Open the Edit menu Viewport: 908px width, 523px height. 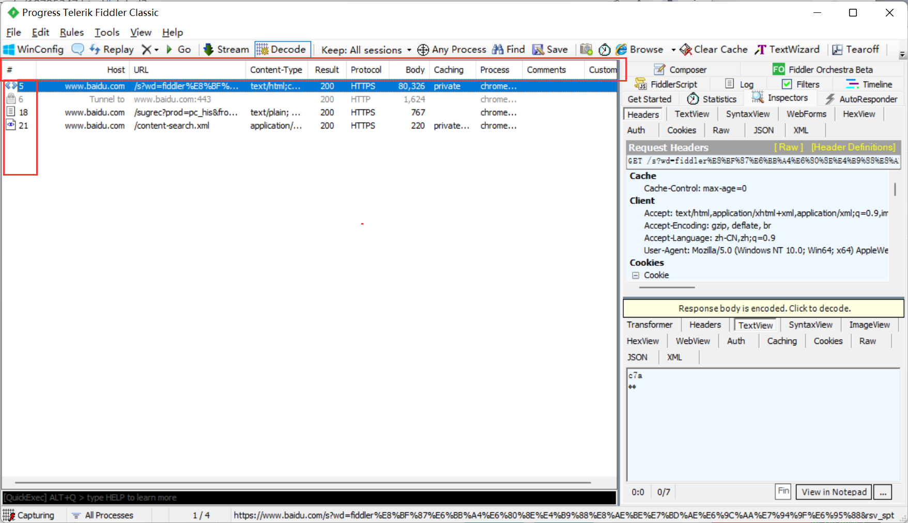tap(40, 32)
